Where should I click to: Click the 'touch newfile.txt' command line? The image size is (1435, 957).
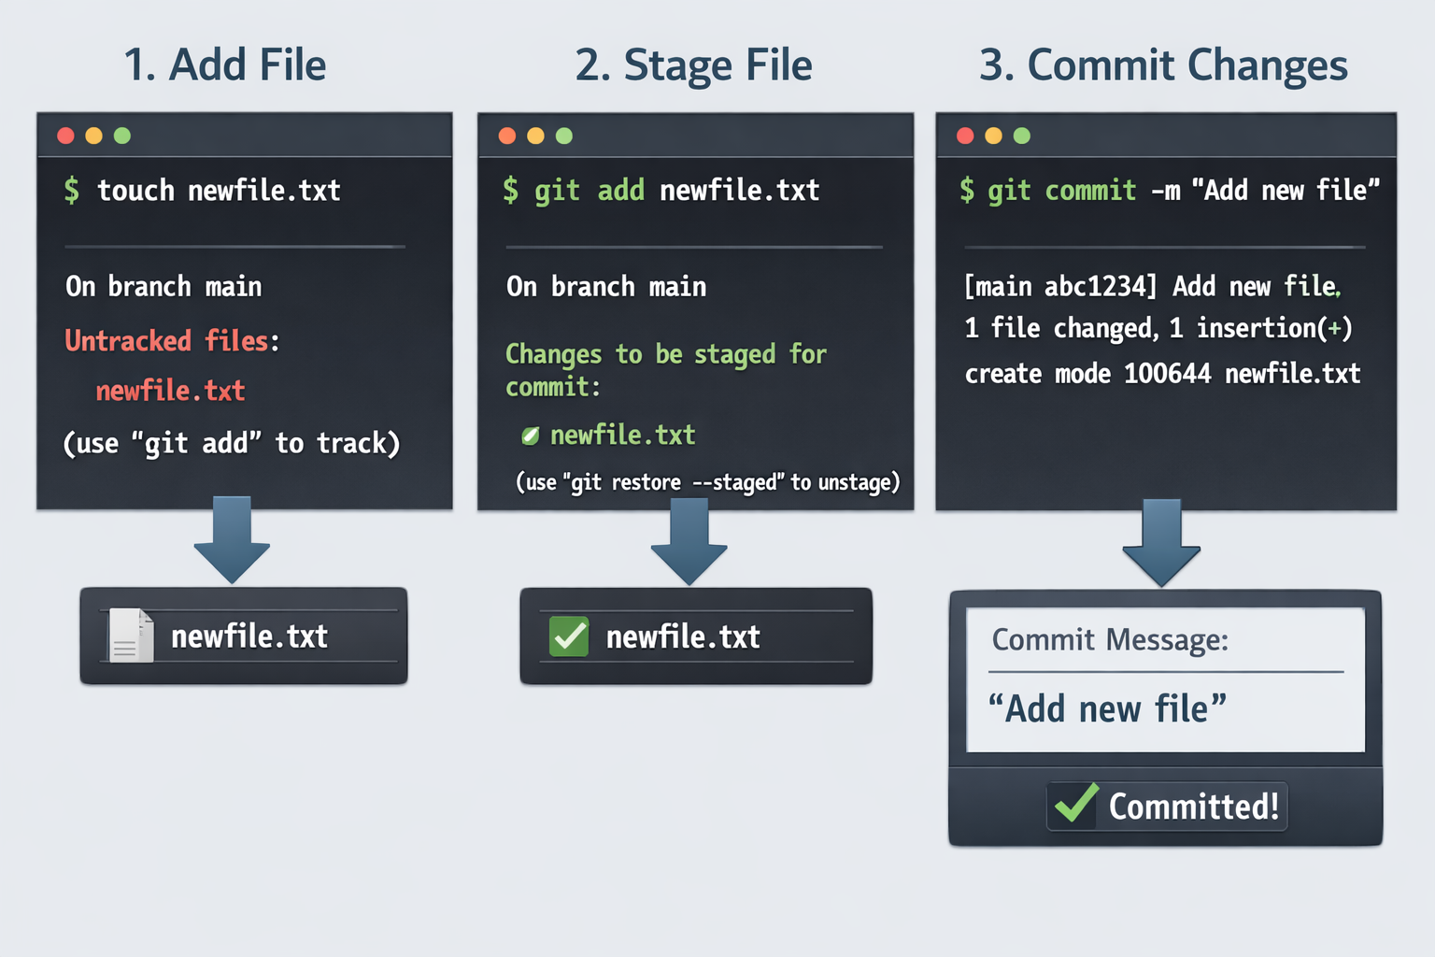(202, 190)
